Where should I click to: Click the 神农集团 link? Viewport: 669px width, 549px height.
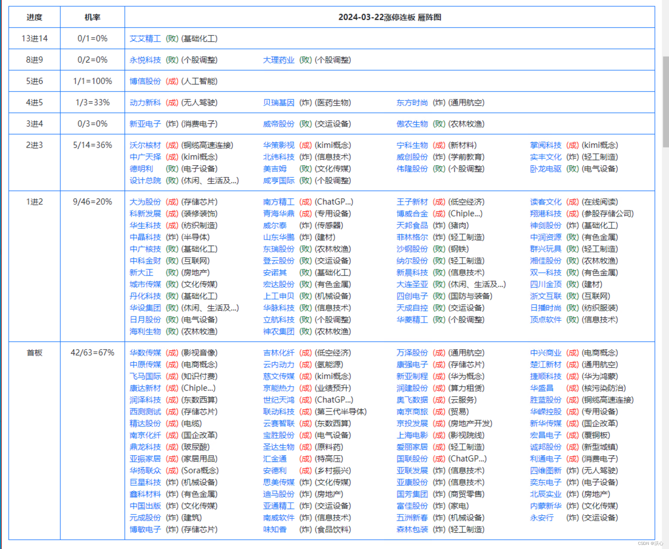pos(279,331)
